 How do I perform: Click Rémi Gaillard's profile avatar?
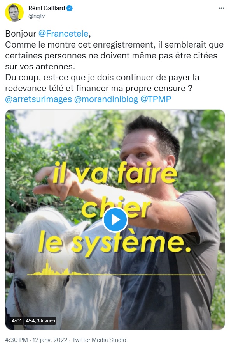tap(14, 13)
